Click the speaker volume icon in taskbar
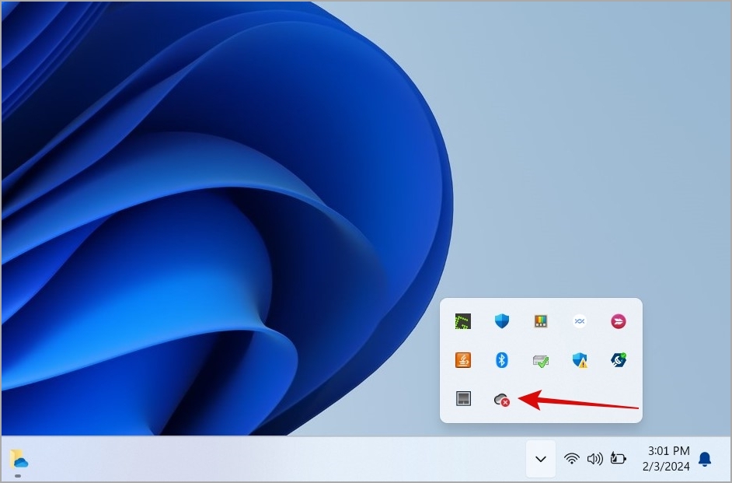This screenshot has width=732, height=483. 594,459
